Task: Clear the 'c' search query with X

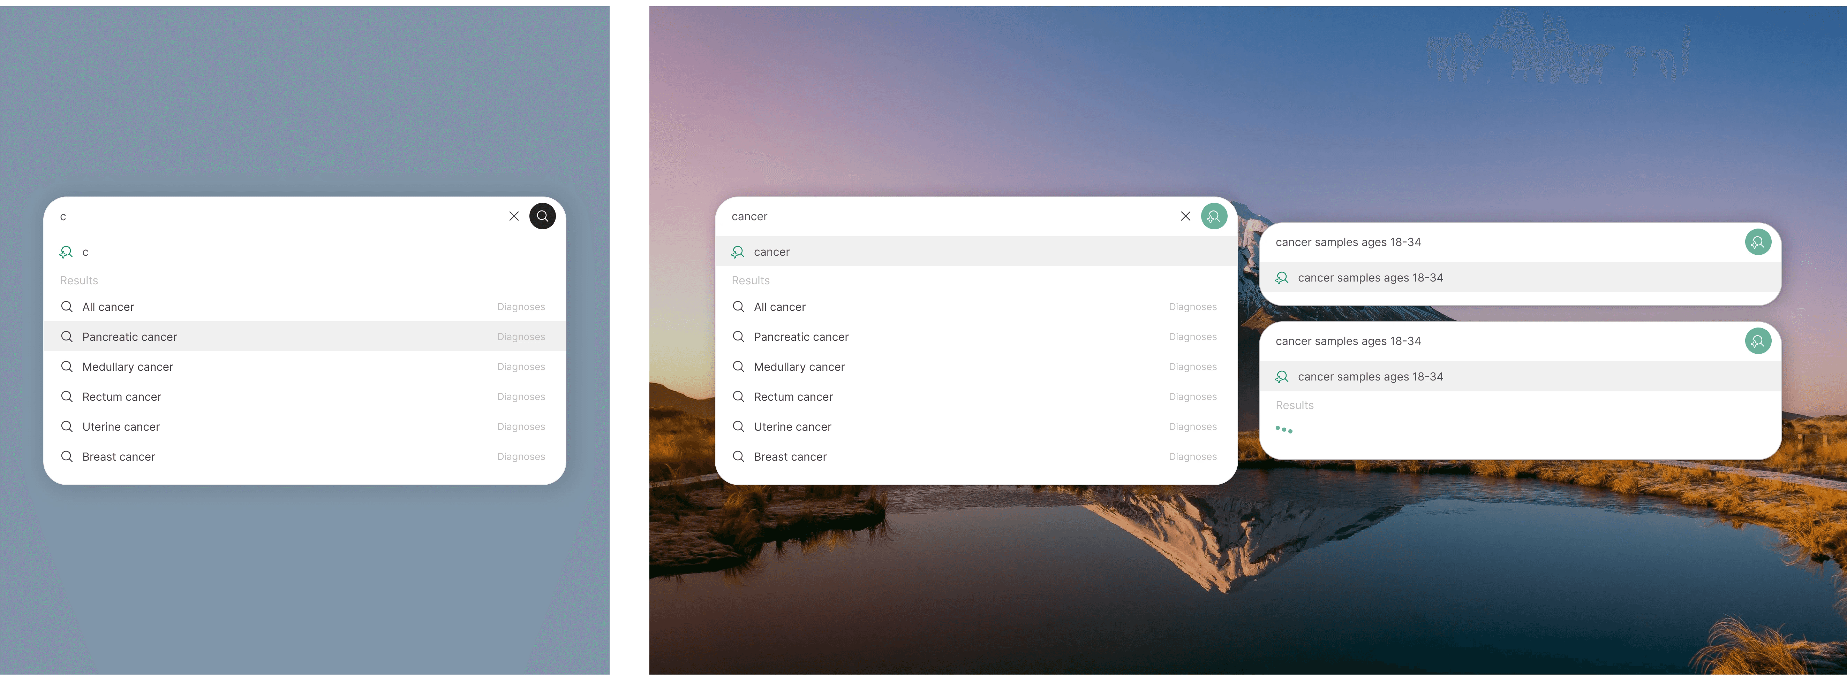Action: point(513,216)
